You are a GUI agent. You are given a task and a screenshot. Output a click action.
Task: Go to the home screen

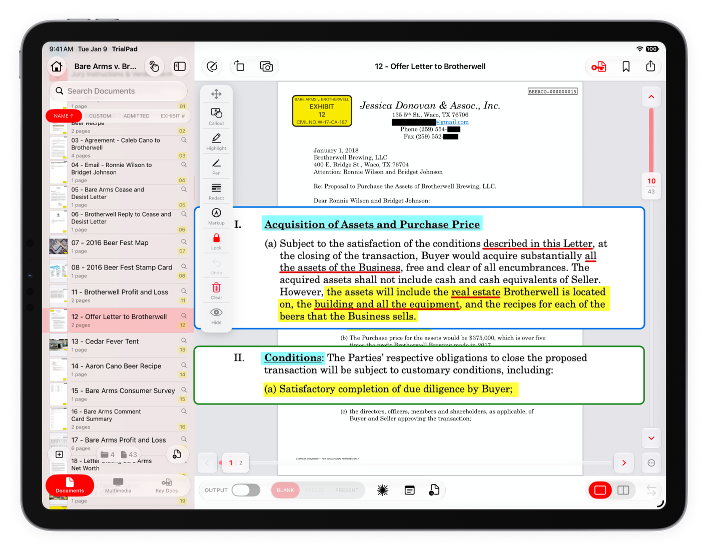(x=57, y=66)
